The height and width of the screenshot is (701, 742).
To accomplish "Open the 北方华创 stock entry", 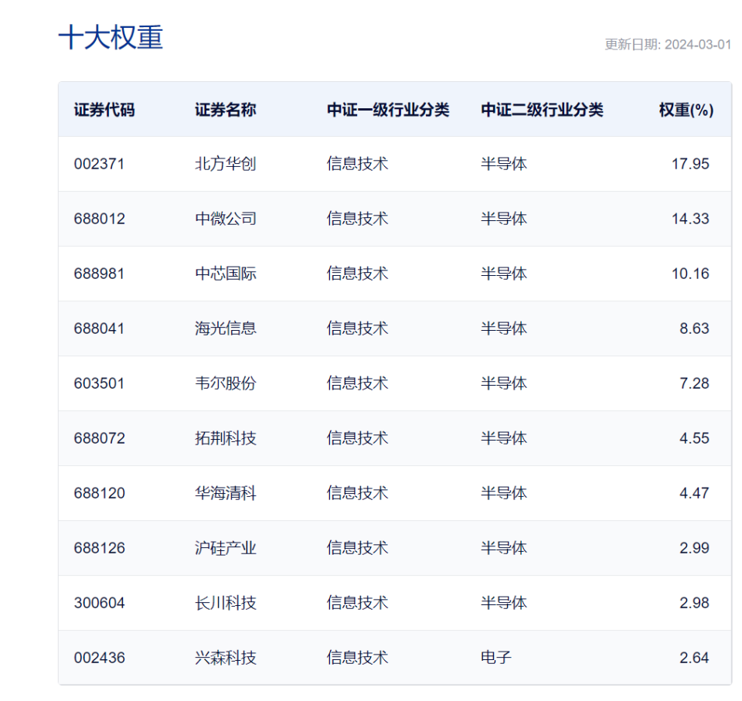I will pos(225,164).
